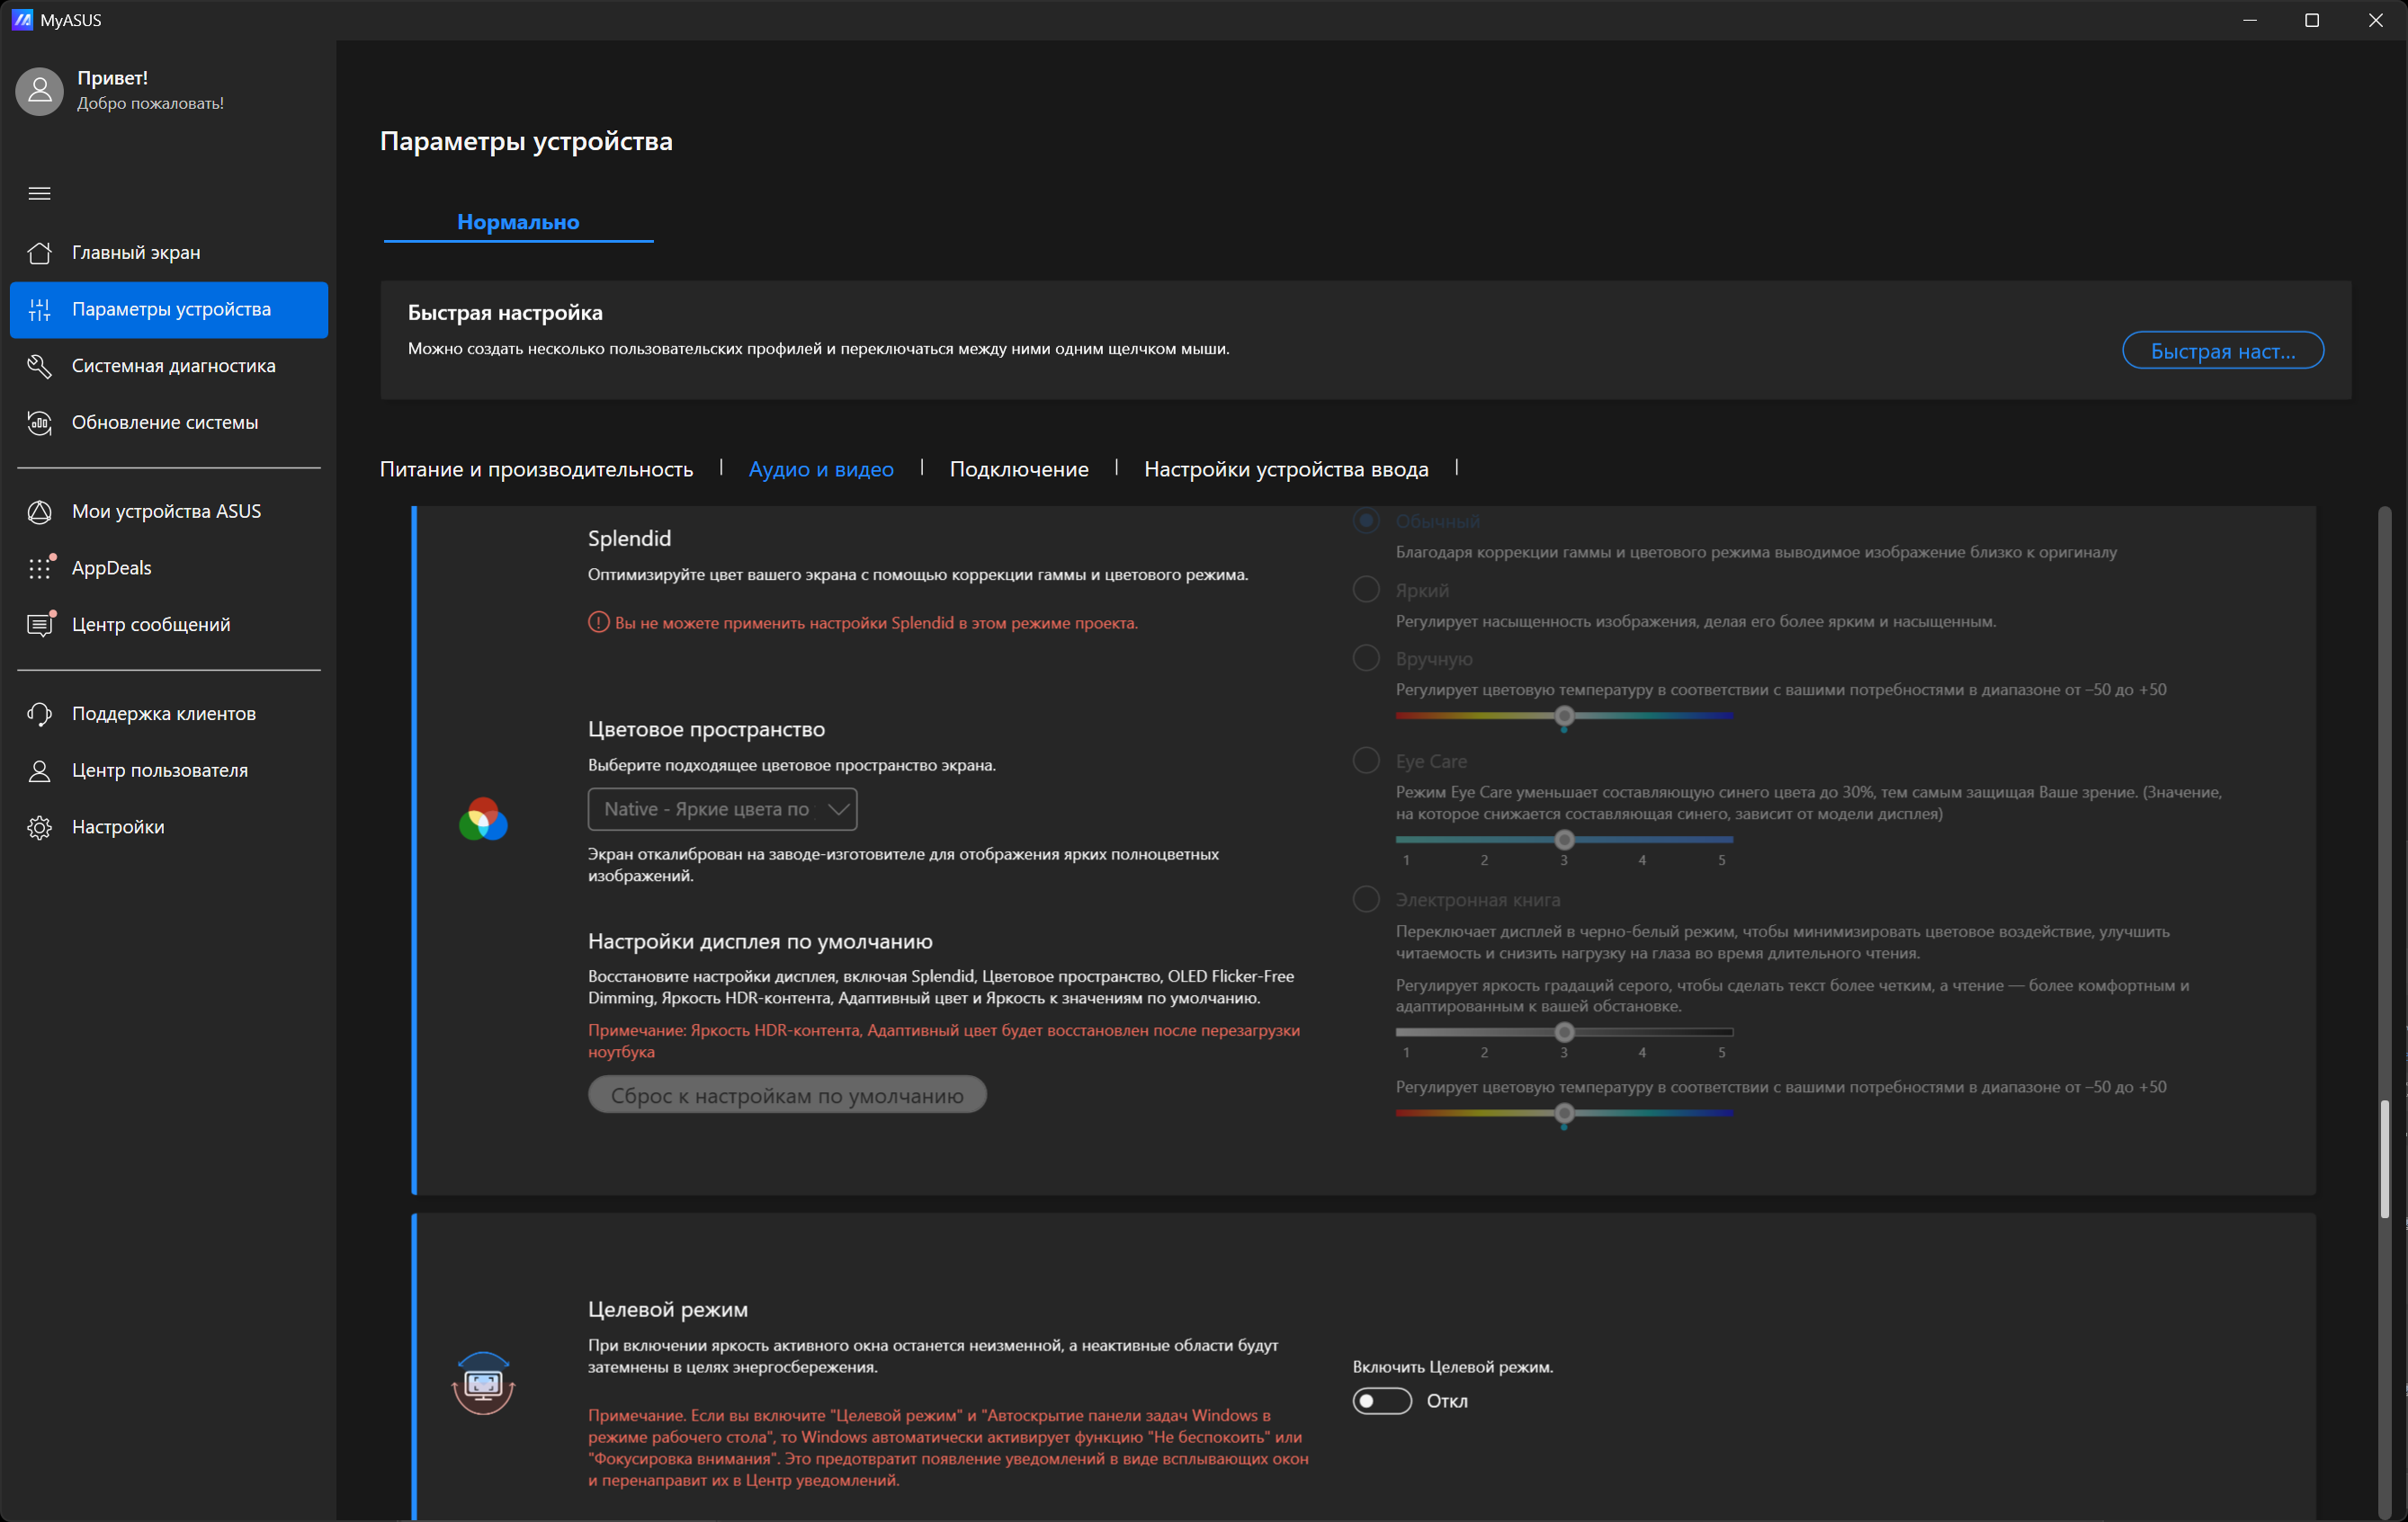Click the wrench icon of Системная диагностика
Screen dimensions: 2408x1522
click(x=39, y=366)
